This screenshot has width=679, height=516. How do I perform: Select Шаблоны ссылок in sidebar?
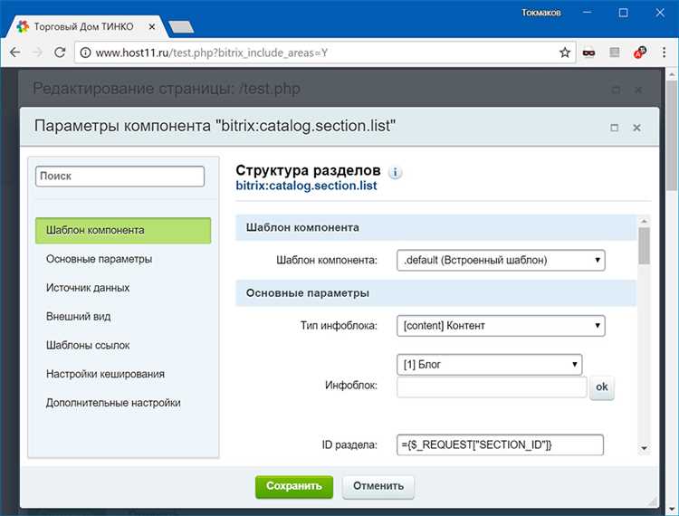click(88, 346)
